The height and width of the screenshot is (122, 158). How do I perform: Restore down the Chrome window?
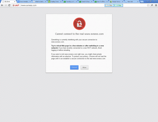[151, 1]
